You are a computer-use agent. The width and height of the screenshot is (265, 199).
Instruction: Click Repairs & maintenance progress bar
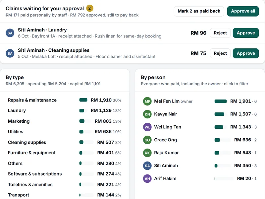click(83, 100)
